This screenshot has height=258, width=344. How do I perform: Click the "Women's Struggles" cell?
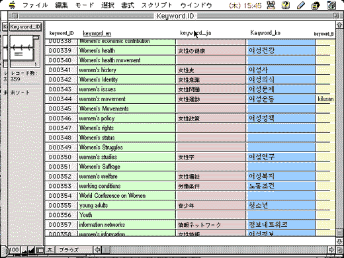tap(126, 148)
